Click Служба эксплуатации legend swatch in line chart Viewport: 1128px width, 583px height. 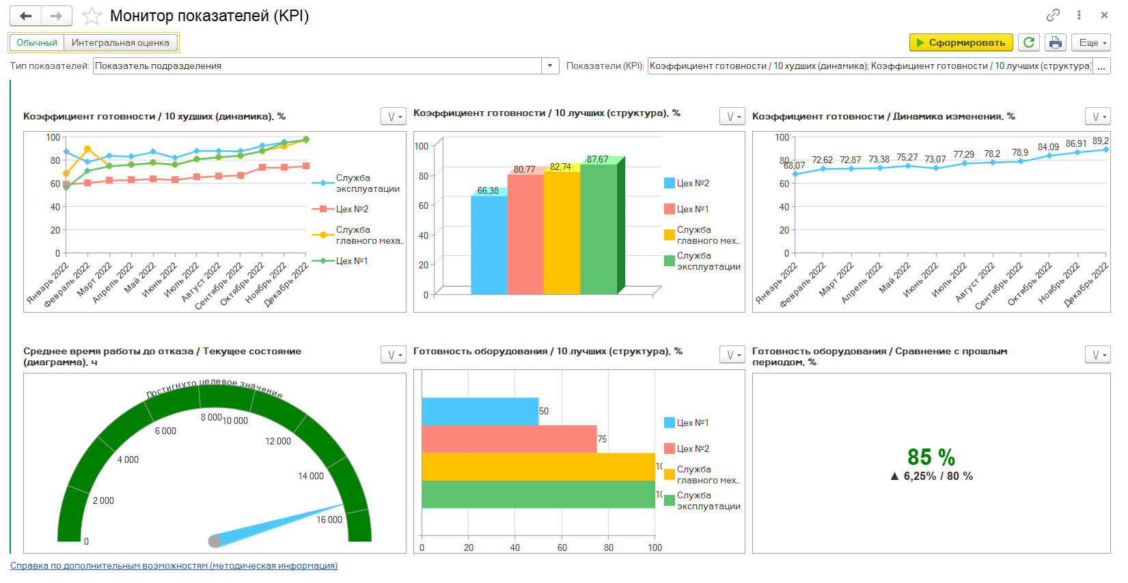point(322,183)
